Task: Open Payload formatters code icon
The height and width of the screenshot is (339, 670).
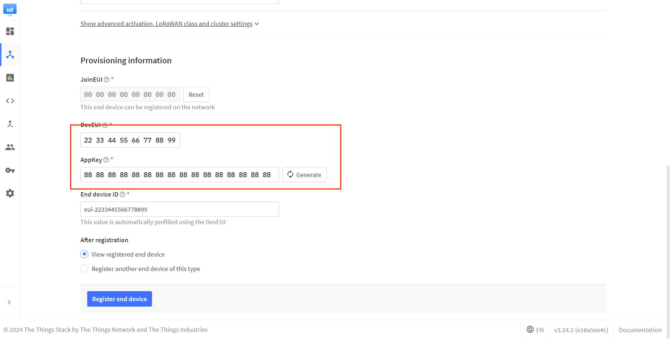Action: (10, 101)
